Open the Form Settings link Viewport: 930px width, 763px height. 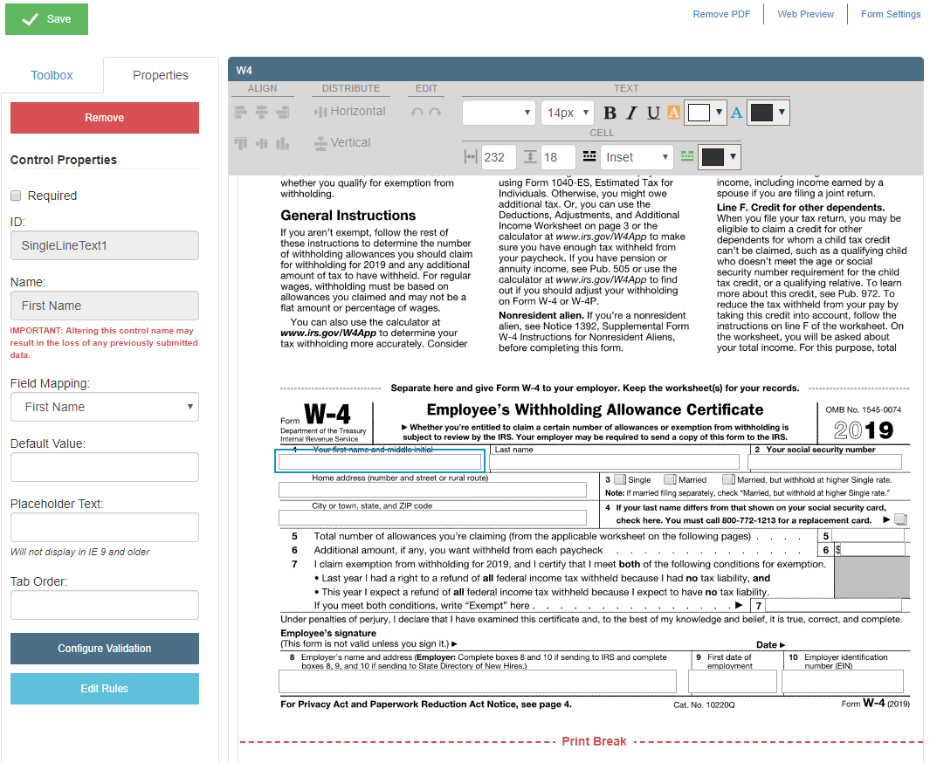(891, 14)
